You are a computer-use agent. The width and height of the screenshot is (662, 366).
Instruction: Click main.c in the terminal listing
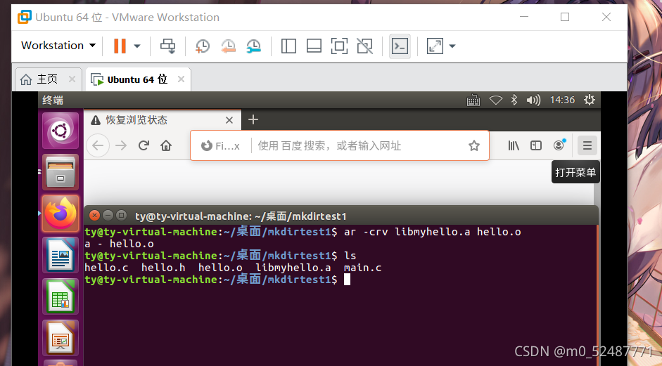(x=363, y=268)
